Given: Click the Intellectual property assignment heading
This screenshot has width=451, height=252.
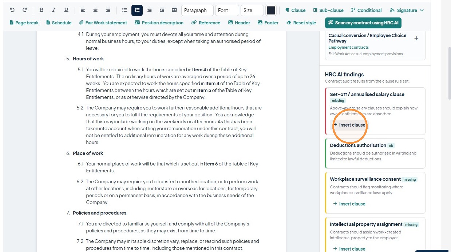Looking at the screenshot, I should (366, 224).
